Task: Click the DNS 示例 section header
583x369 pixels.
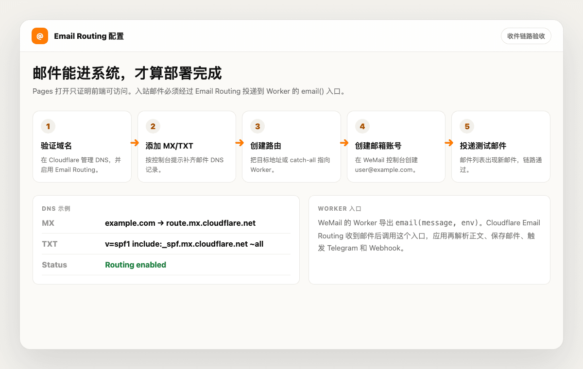Action: tap(56, 209)
